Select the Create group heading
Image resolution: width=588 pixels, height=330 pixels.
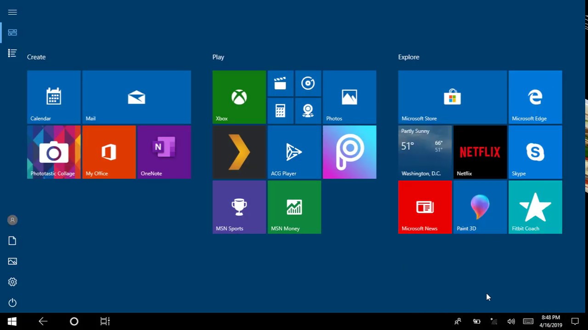pyautogui.click(x=36, y=57)
